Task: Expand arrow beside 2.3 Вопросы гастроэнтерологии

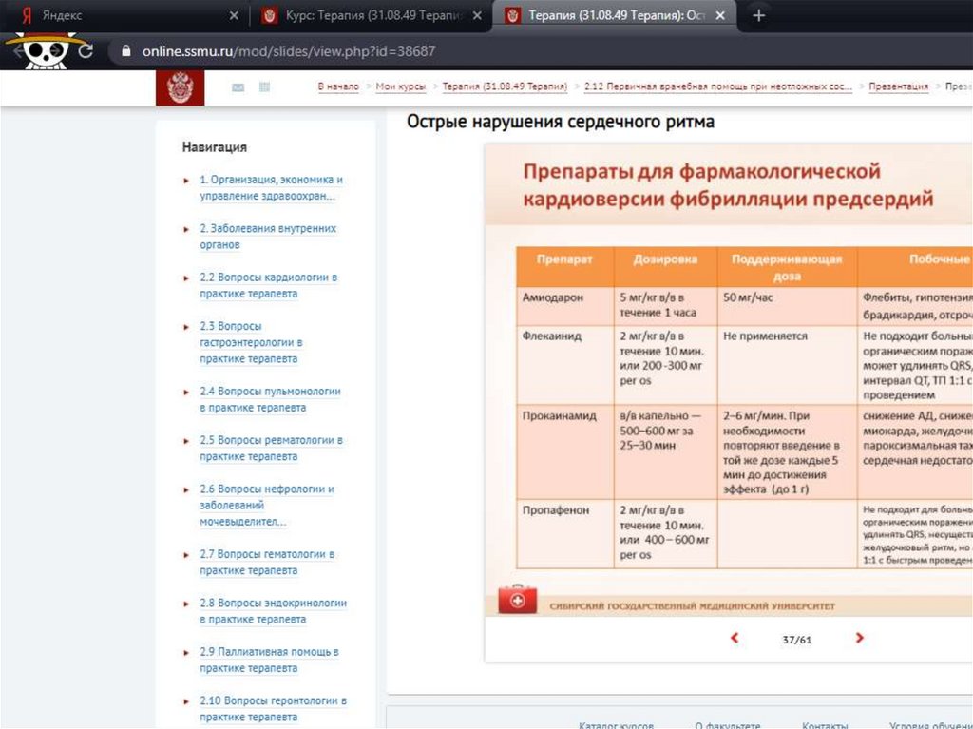Action: pyautogui.click(x=186, y=327)
